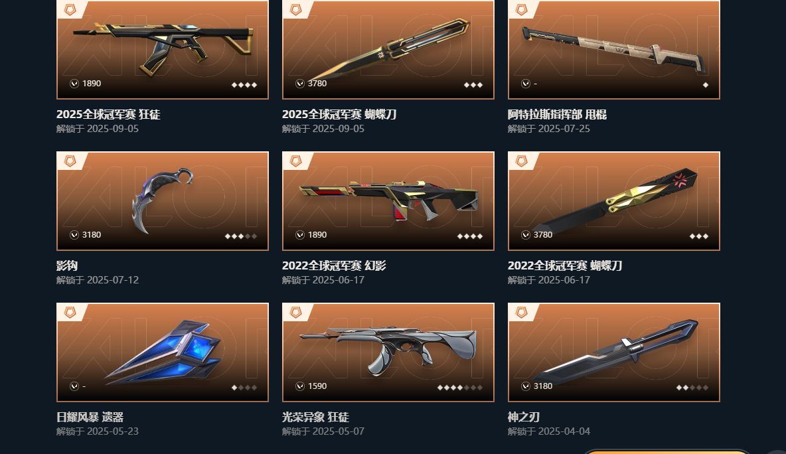
Task: Click the 2022全球冠军赛 蝴蝶刀 title text
Action: (564, 265)
